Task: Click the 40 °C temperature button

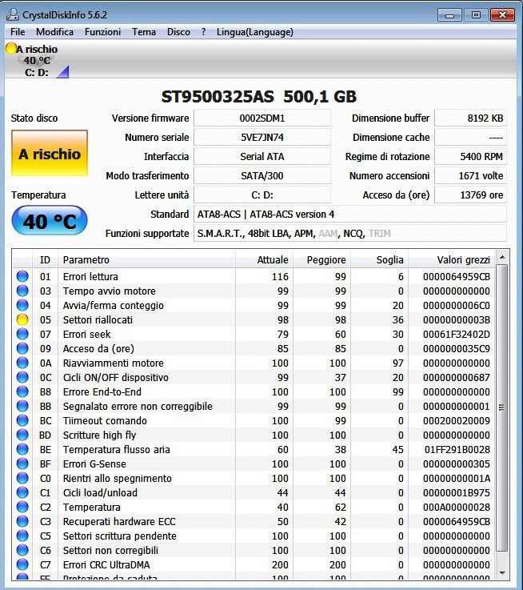Action: pyautogui.click(x=50, y=221)
